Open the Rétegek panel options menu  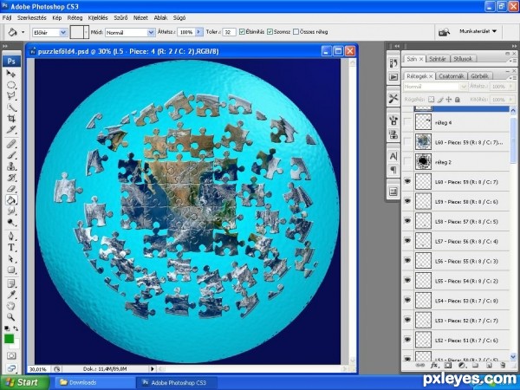(514, 77)
